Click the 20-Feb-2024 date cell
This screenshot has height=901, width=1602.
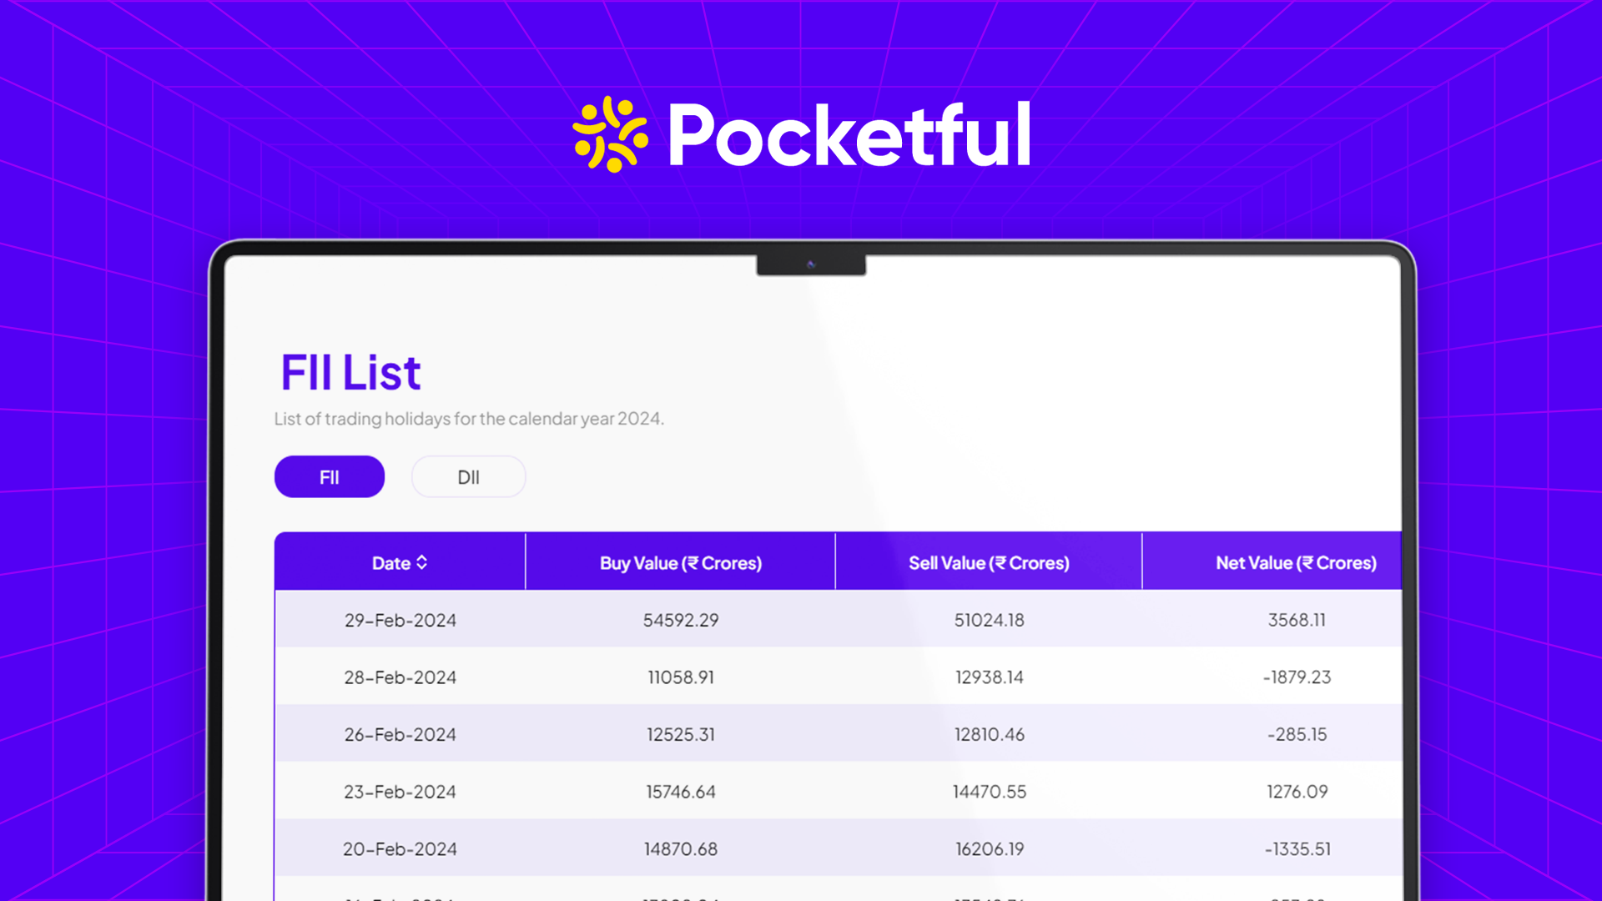(x=400, y=849)
